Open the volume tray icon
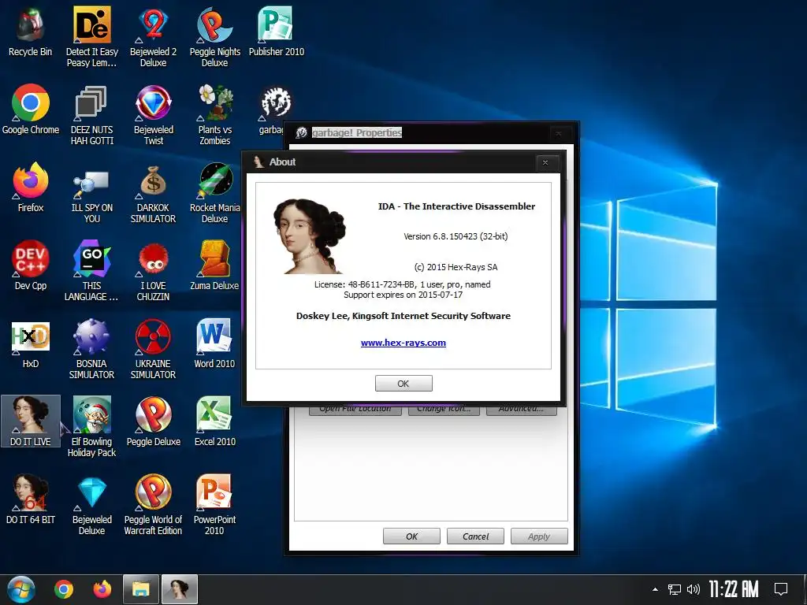Viewport: 807px width, 605px height. pos(694,589)
